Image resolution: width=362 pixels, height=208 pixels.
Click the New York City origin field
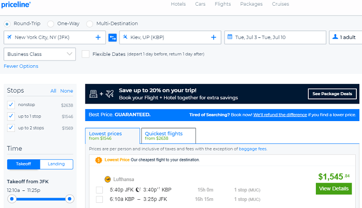coord(55,37)
